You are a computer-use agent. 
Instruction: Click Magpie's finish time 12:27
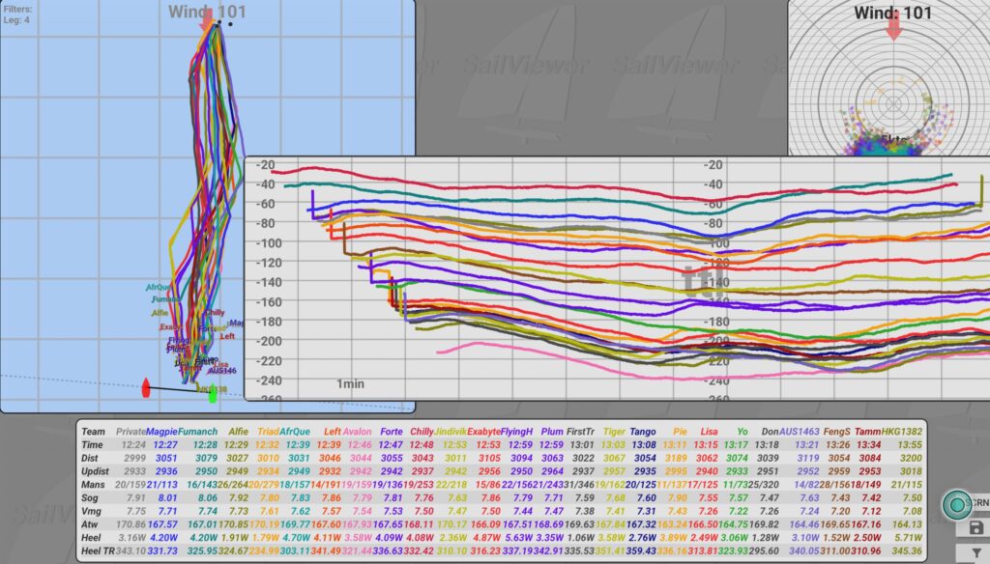[x=164, y=445]
